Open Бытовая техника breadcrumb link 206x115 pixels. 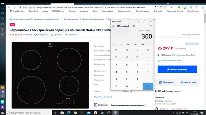71,19
